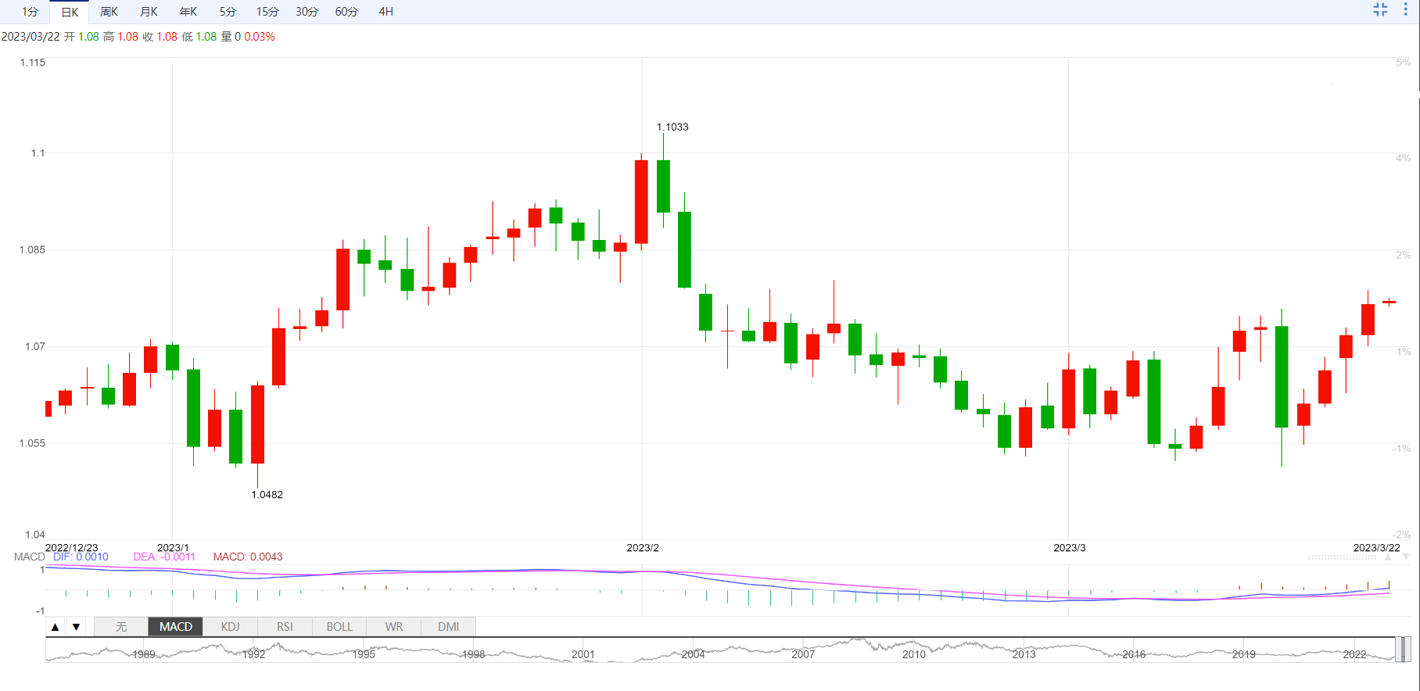Select the 无 (no indicator) tab
Image resolution: width=1420 pixels, height=691 pixels.
[121, 627]
